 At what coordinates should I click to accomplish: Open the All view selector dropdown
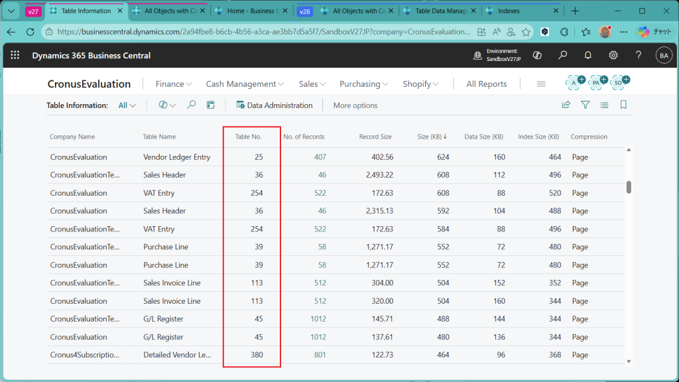click(x=127, y=105)
